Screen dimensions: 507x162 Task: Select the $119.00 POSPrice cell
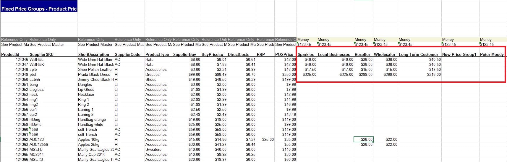tap(285, 119)
